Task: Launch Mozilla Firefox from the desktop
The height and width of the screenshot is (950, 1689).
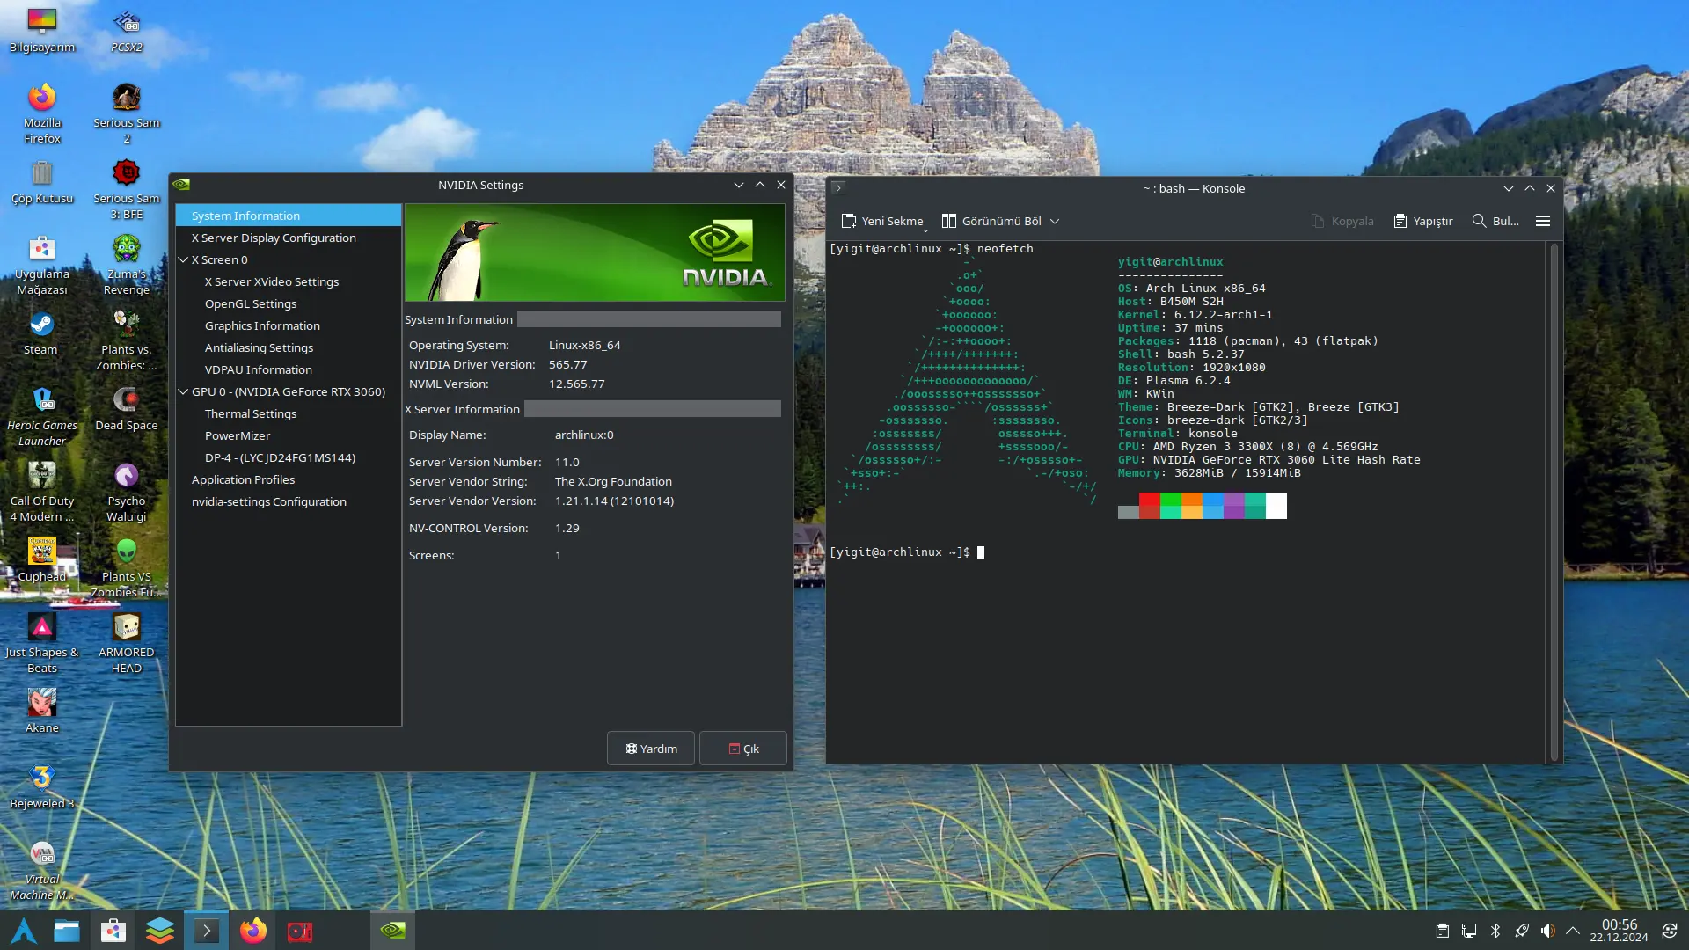Action: point(42,113)
